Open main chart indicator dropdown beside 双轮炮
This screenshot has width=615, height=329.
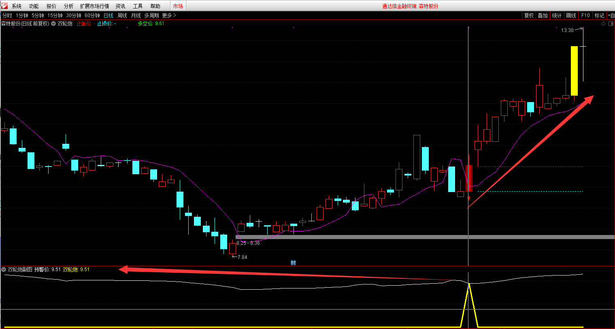[53, 23]
